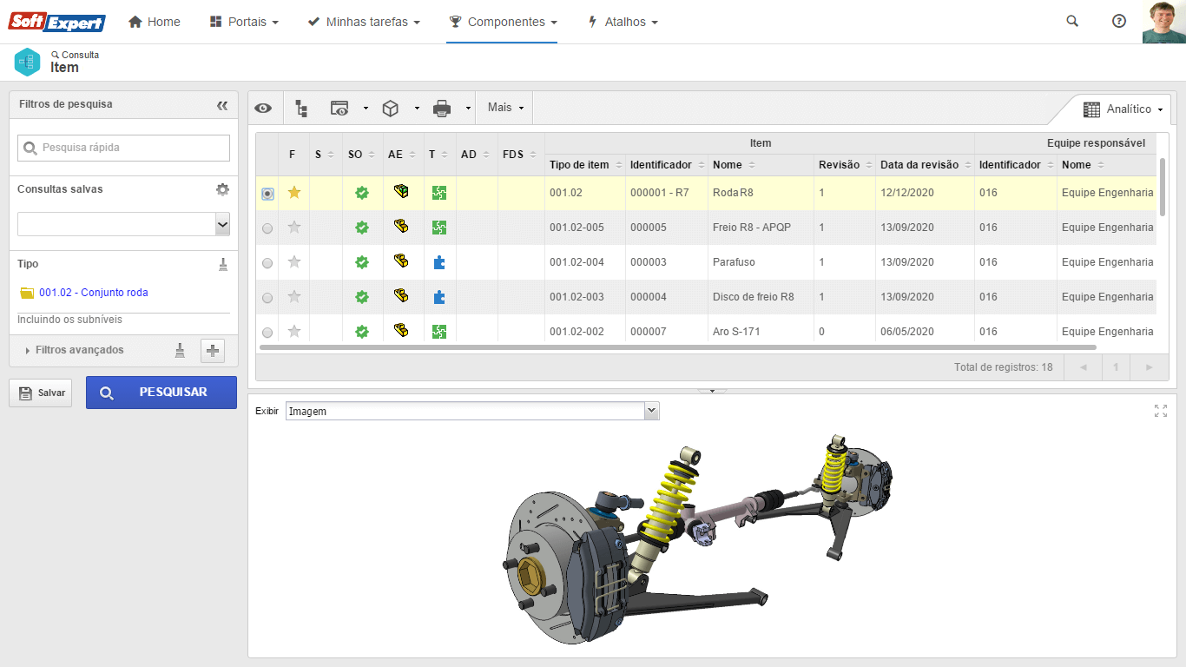The width and height of the screenshot is (1186, 667).
Task: Open the 001.02 - Conjunto roda type link
Action: pyautogui.click(x=93, y=293)
